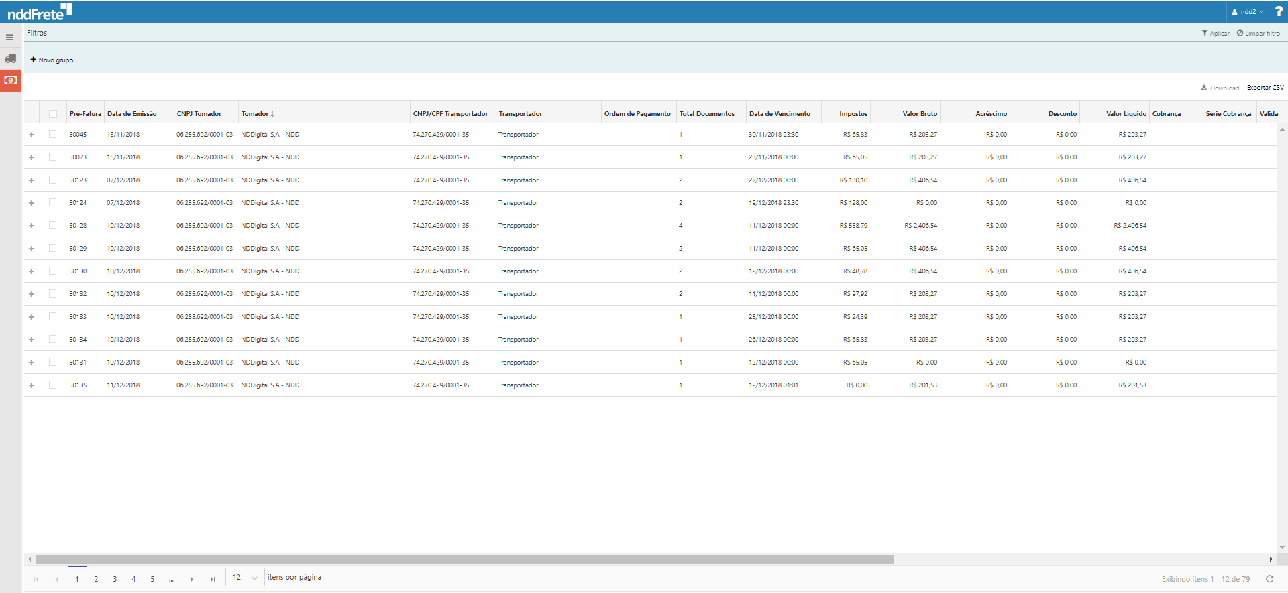Open the ndd2 user menu
The image size is (1288, 593).
pos(1247,12)
